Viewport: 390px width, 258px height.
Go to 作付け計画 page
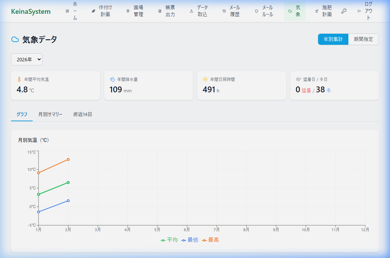[102, 11]
